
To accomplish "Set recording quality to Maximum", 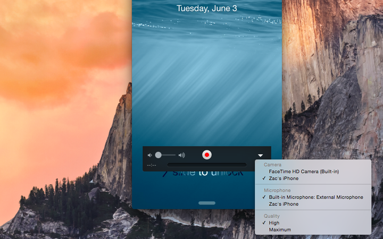I will (280, 229).
